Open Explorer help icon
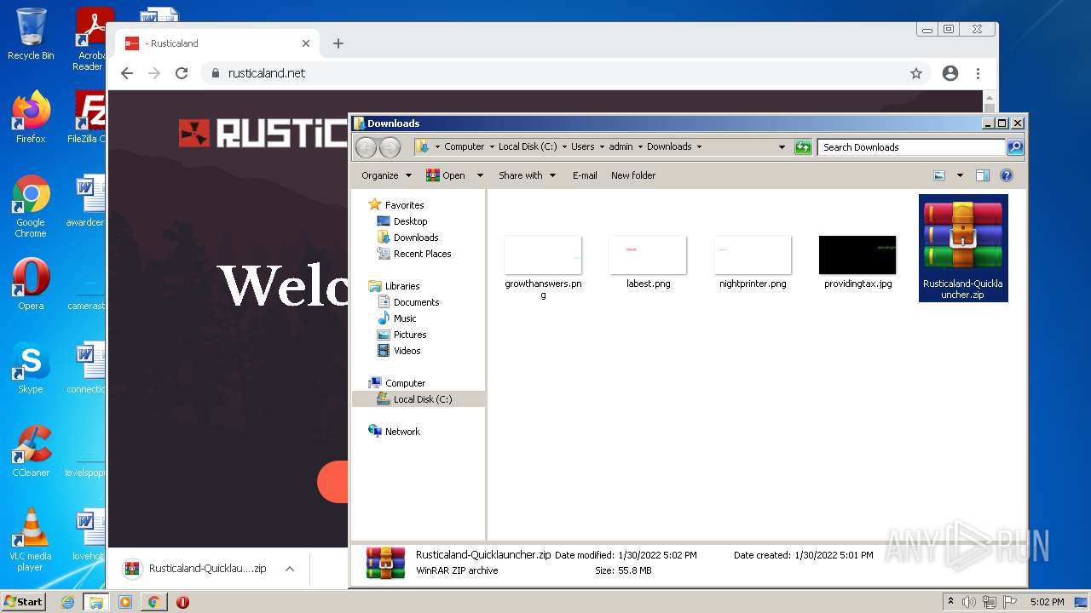 pyautogui.click(x=1007, y=175)
